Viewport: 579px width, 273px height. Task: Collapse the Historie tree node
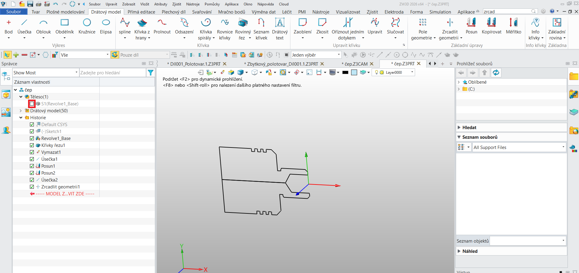coord(21,118)
